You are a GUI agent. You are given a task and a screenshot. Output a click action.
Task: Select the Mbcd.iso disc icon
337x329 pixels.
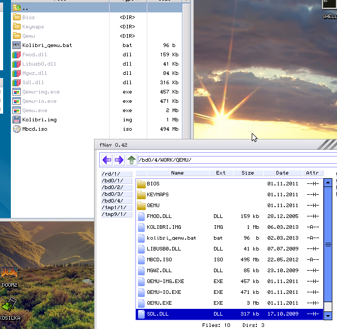[x=17, y=129]
